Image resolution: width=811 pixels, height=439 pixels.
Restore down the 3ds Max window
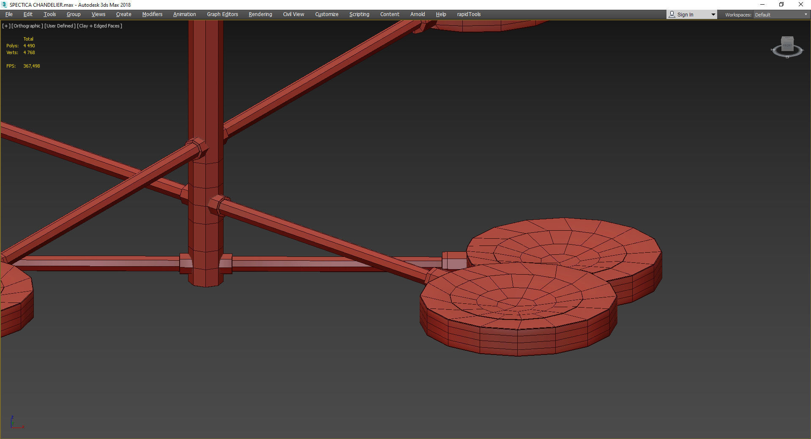click(781, 5)
